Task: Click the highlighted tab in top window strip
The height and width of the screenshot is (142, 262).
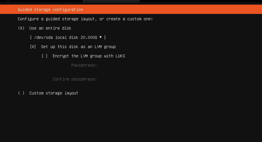Action: coord(111,1)
